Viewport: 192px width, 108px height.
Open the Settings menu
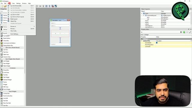pyautogui.click(x=18, y=3)
